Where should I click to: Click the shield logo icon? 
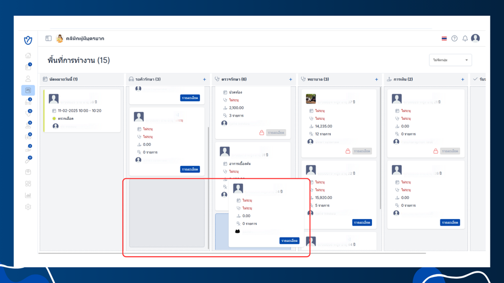point(28,40)
